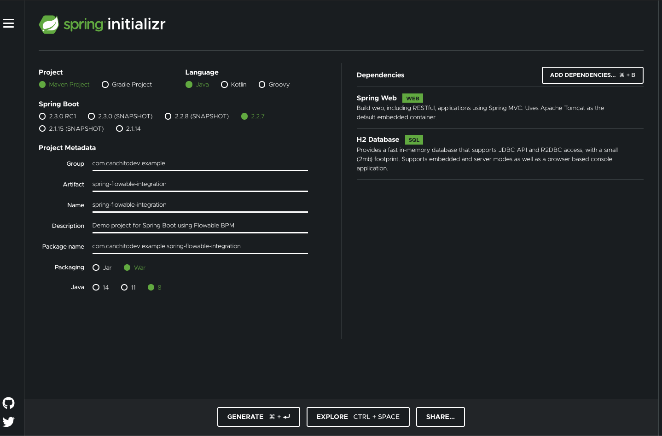Click the WEB tag badge
The image size is (662, 436).
pos(412,99)
